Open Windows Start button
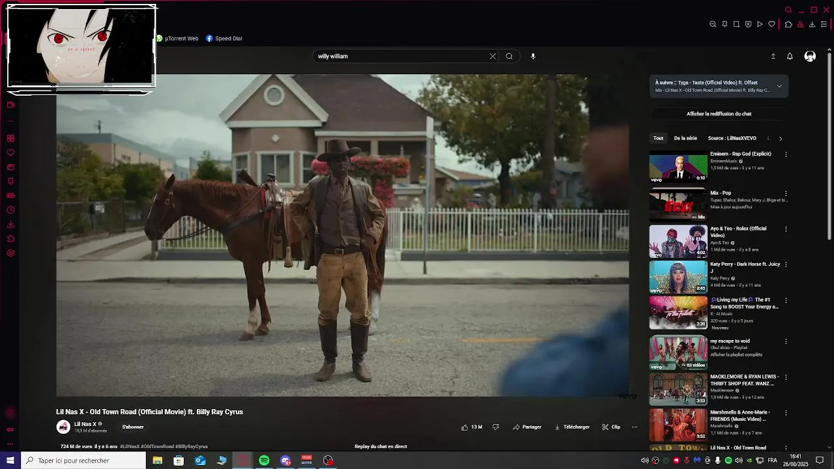This screenshot has height=469, width=834. pyautogui.click(x=10, y=461)
